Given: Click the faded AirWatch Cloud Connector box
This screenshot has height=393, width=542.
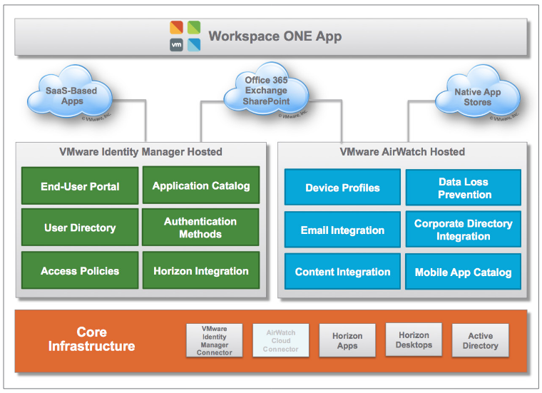Looking at the screenshot, I should click(281, 340).
